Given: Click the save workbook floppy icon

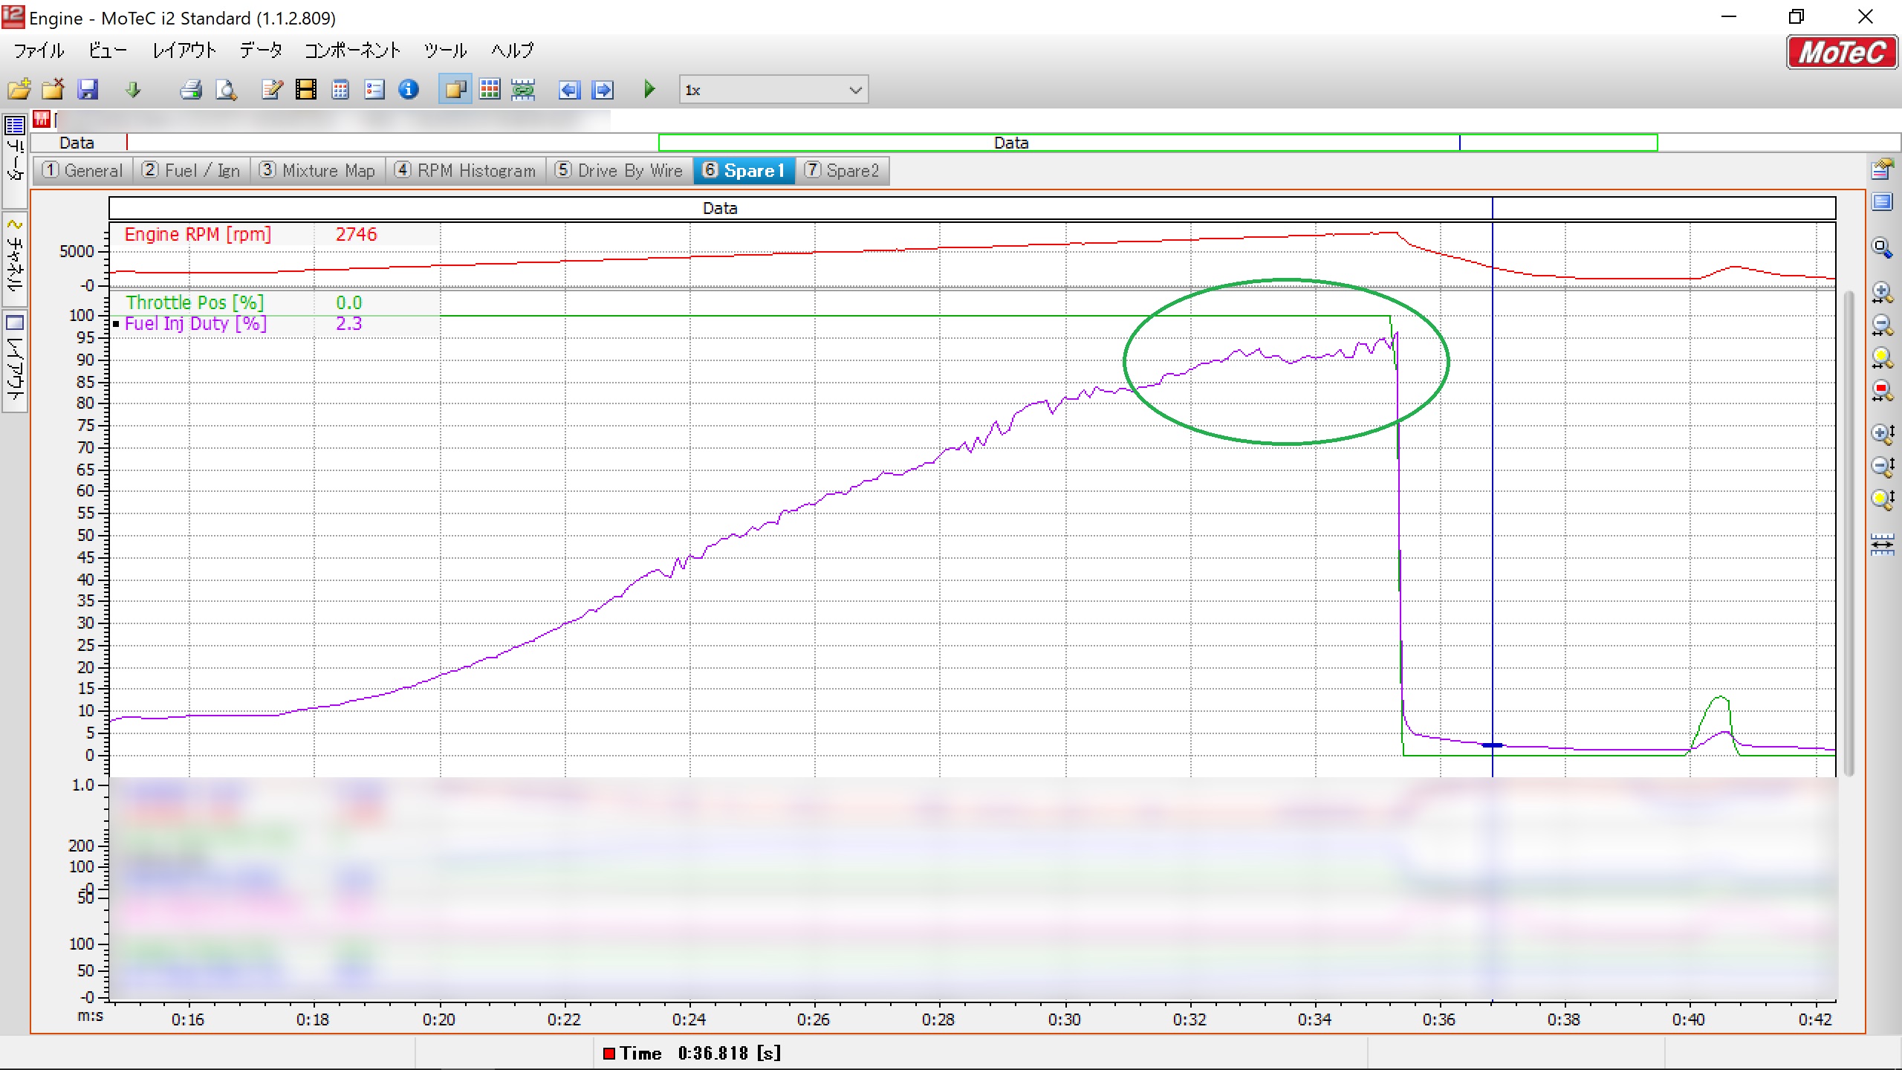Looking at the screenshot, I should pyautogui.click(x=88, y=90).
